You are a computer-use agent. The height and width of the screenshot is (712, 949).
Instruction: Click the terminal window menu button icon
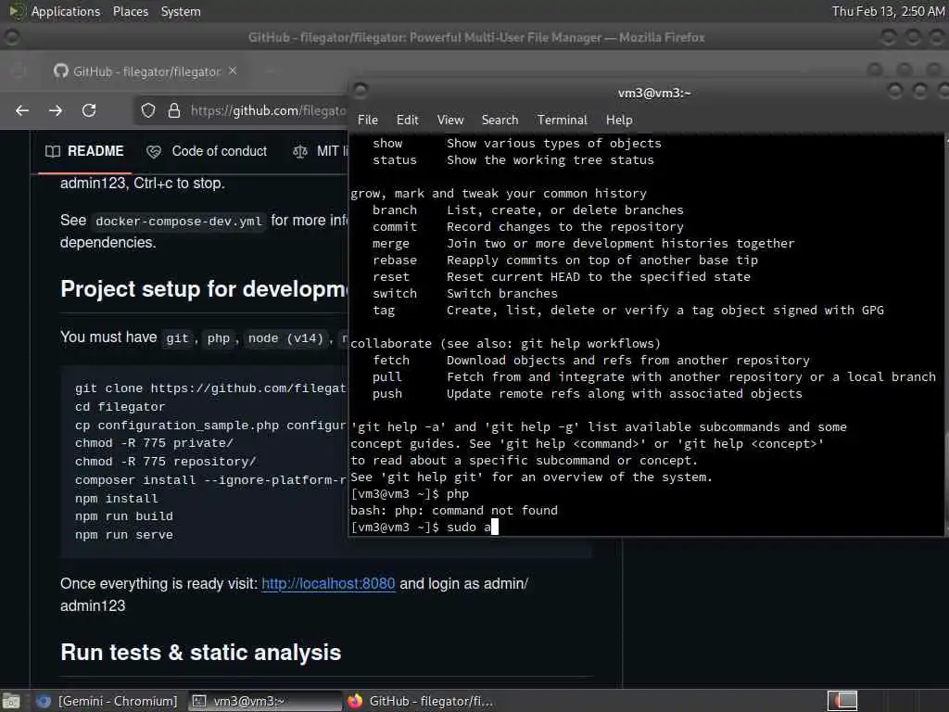pyautogui.click(x=361, y=92)
